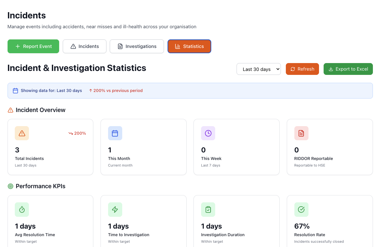The width and height of the screenshot is (388, 247).
Task: Click Export to Excel
Action: tap(348, 69)
